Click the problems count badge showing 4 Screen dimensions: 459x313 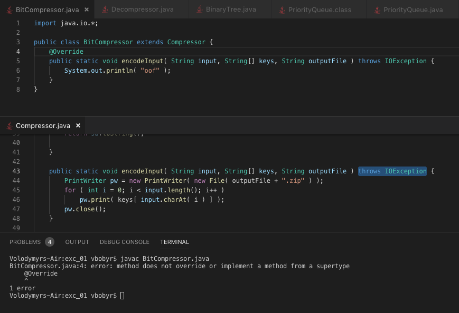pyautogui.click(x=50, y=242)
